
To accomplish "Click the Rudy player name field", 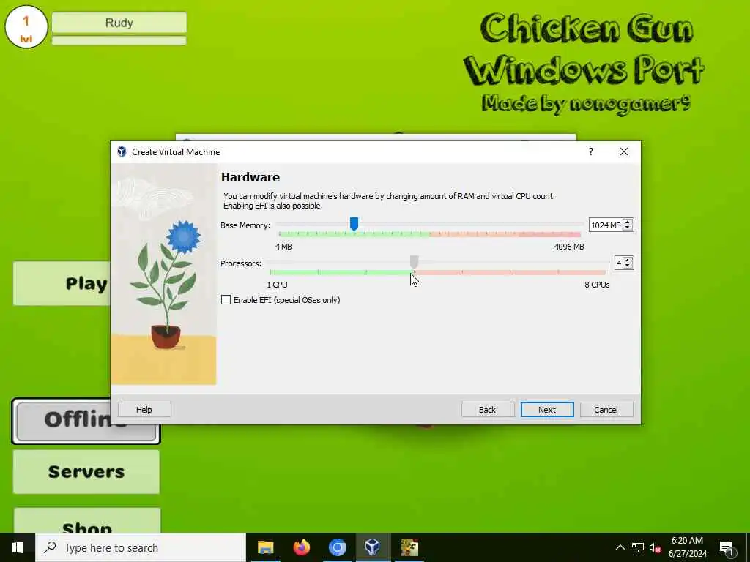I will 119,23.
